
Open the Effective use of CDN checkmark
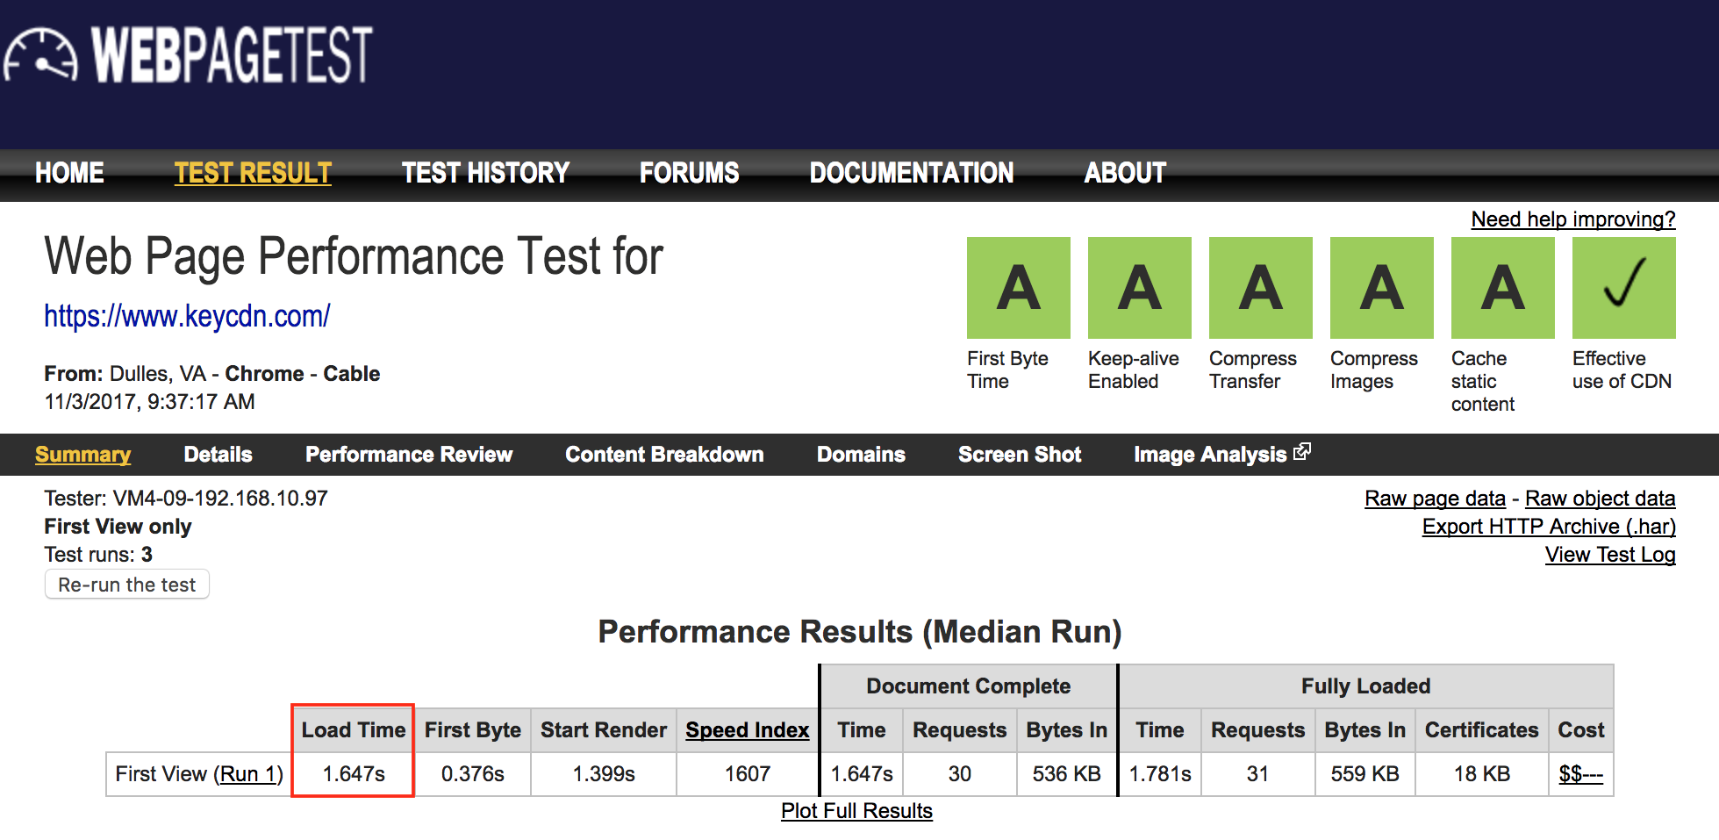tap(1623, 288)
